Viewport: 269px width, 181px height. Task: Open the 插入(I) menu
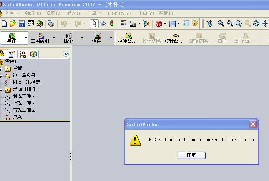coord(75,13)
